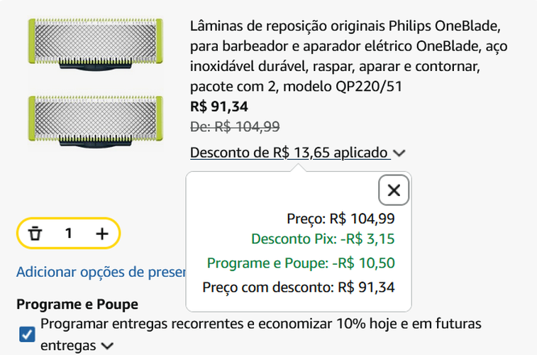Click "Desconto de R$ 13,65 aplicado" link
Image resolution: width=537 pixels, height=355 pixels.
click(x=289, y=153)
